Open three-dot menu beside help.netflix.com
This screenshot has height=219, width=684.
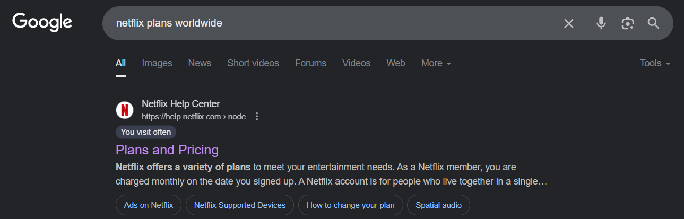[257, 116]
